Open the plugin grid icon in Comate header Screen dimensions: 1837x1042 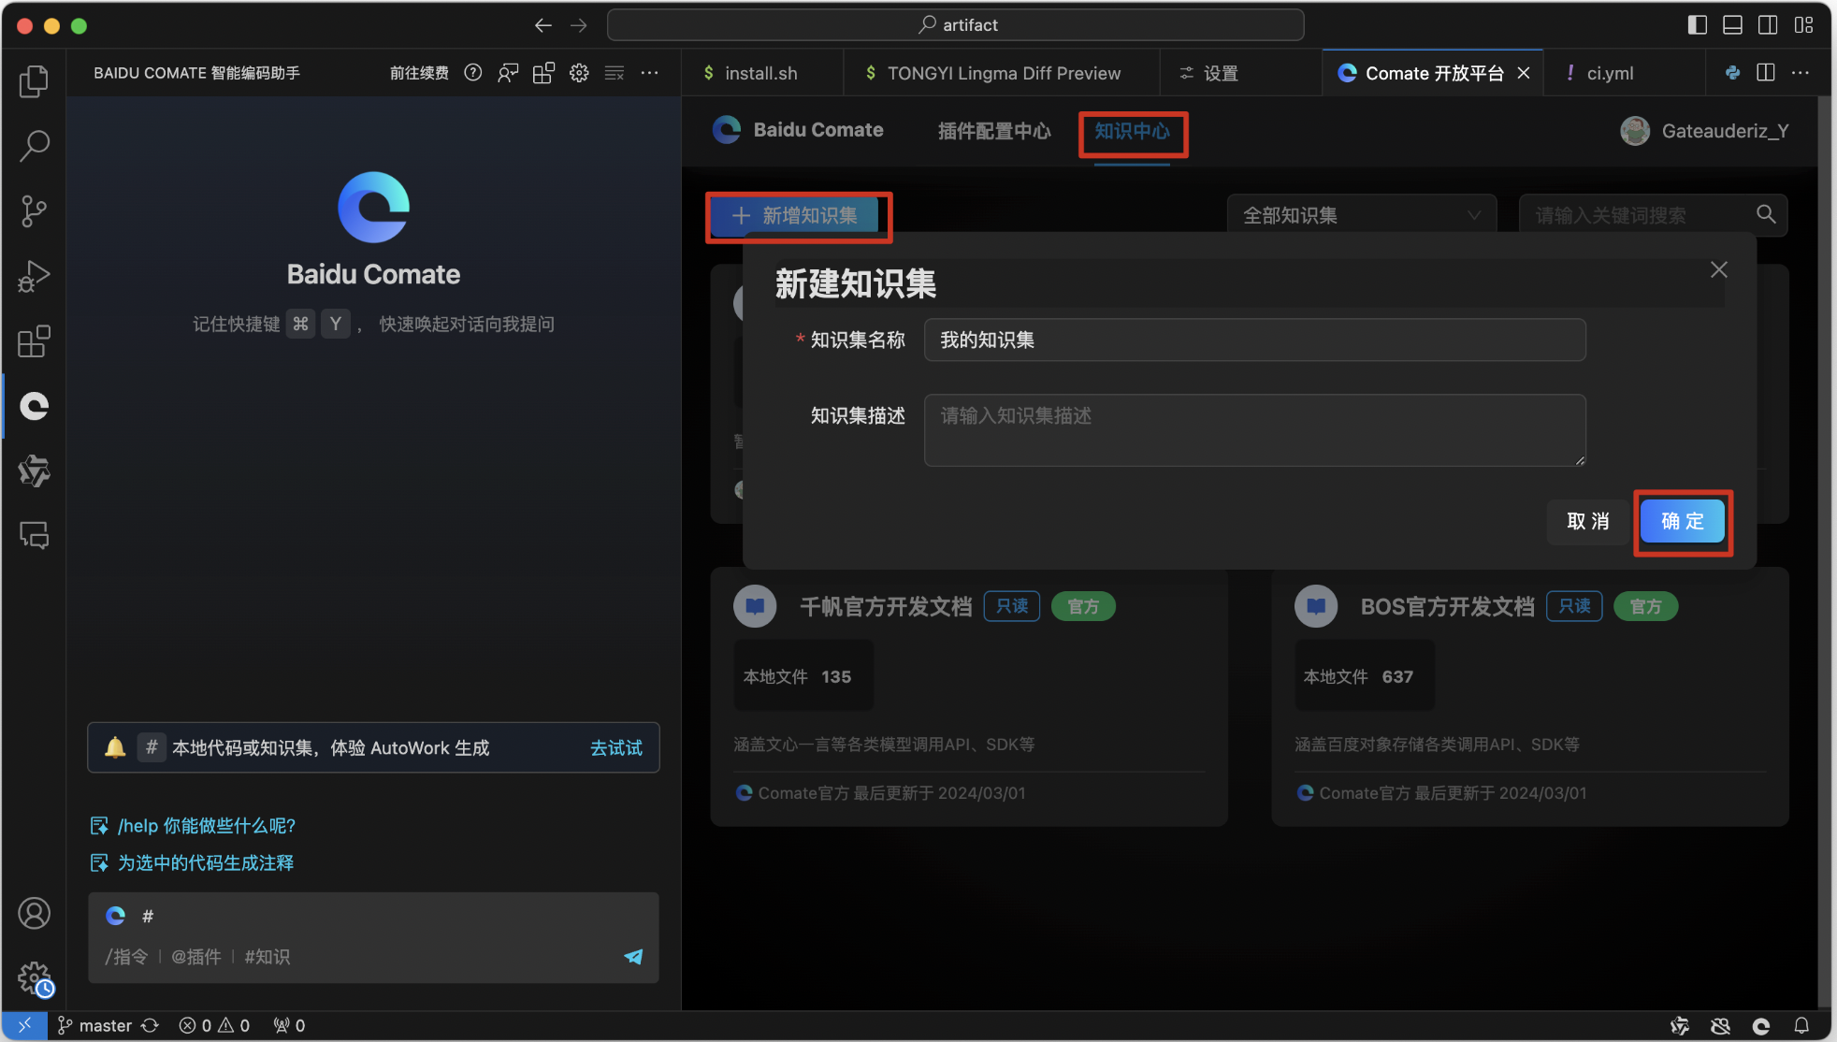[543, 73]
